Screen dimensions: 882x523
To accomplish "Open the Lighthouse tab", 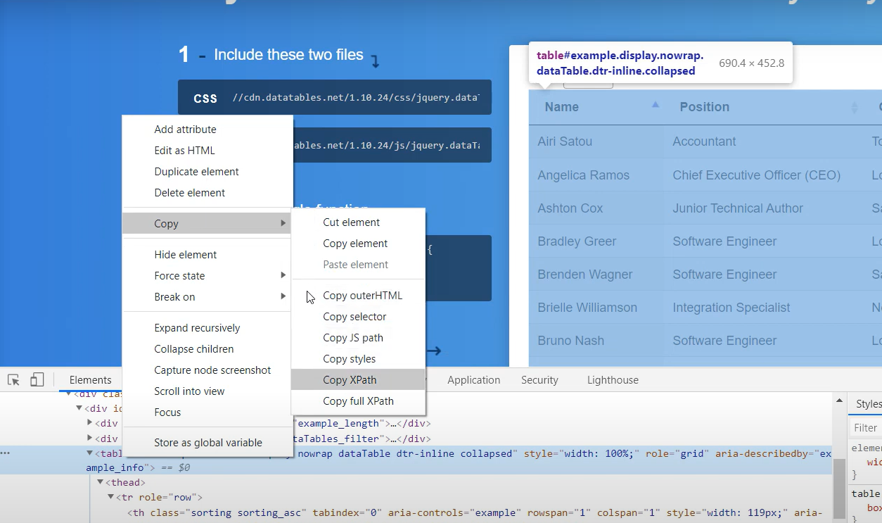I will point(613,380).
